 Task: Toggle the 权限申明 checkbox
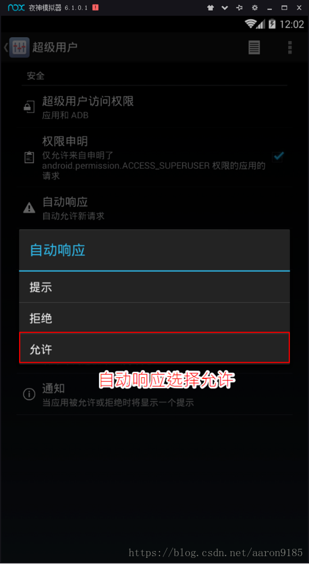(278, 156)
